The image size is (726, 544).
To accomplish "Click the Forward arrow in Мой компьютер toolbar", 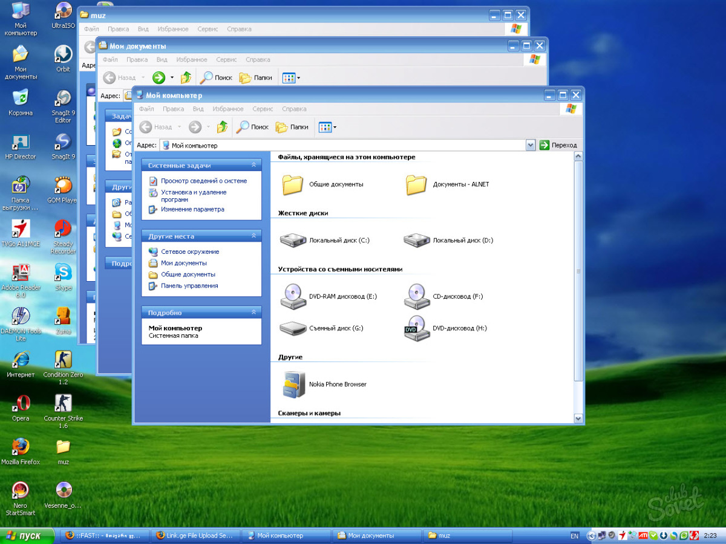I will 195,127.
